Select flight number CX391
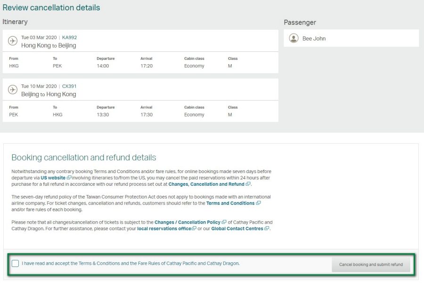 point(69,86)
